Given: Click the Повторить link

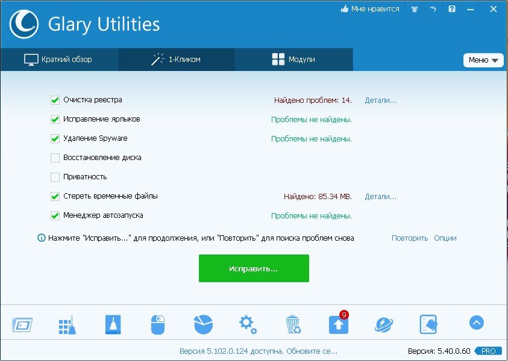Looking at the screenshot, I should coord(410,238).
